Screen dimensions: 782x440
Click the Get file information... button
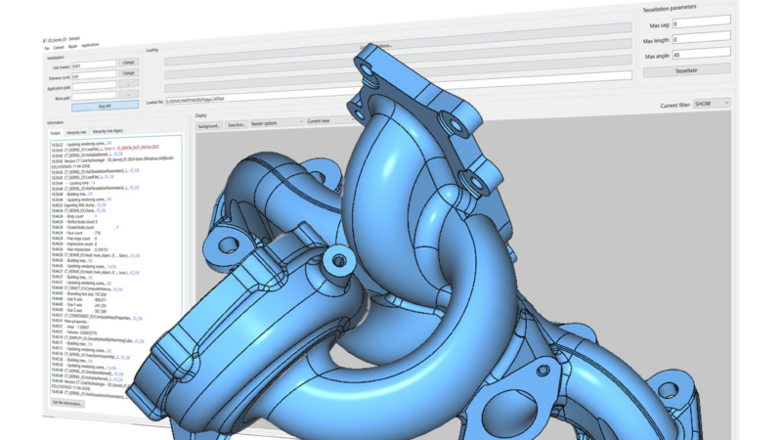pos(67,403)
